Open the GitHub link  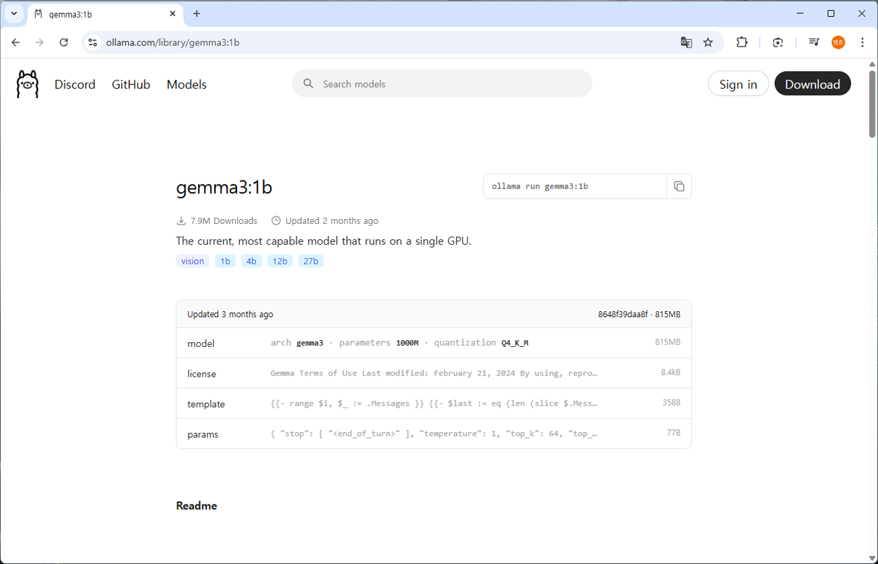click(x=131, y=85)
